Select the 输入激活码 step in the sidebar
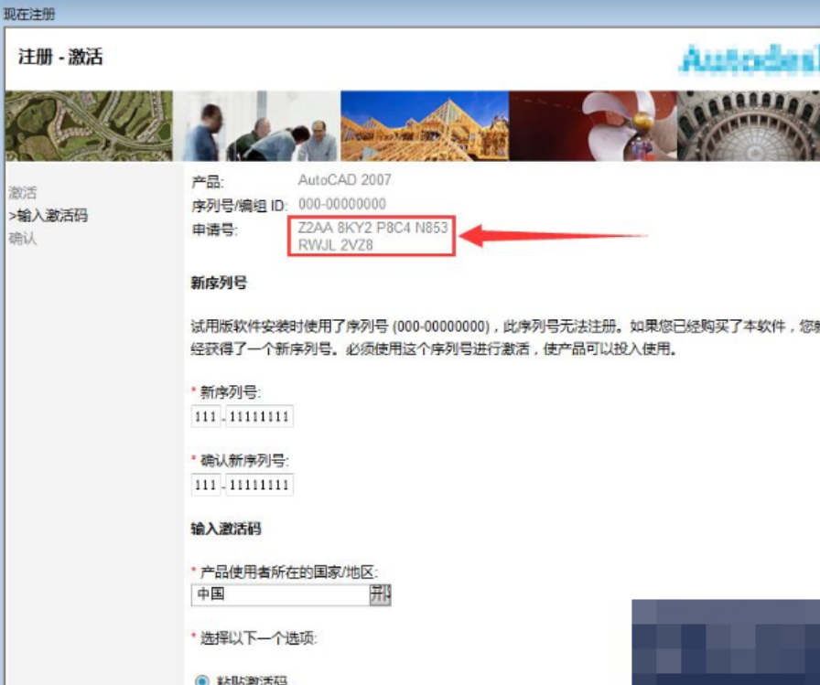 [49, 216]
